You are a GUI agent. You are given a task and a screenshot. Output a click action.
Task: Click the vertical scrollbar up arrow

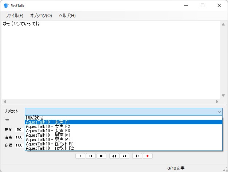pyautogui.click(x=223, y=24)
